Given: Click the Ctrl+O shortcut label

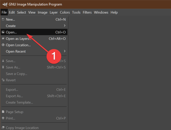Looking at the screenshot, I should [x=60, y=32].
